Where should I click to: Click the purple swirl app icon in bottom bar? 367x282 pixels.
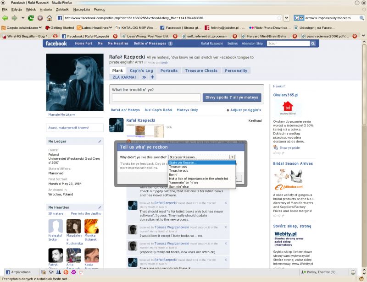(x=73, y=272)
